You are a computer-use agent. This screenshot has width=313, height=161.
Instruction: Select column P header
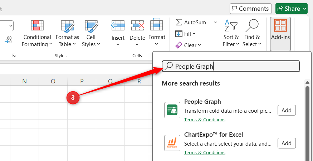(x=82, y=81)
